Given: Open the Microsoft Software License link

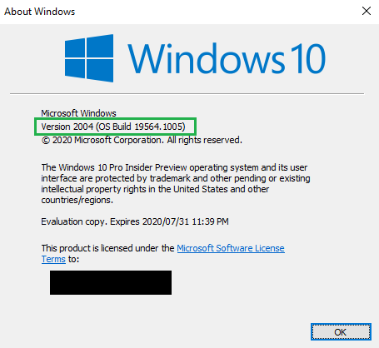Looking at the screenshot, I should [231, 248].
